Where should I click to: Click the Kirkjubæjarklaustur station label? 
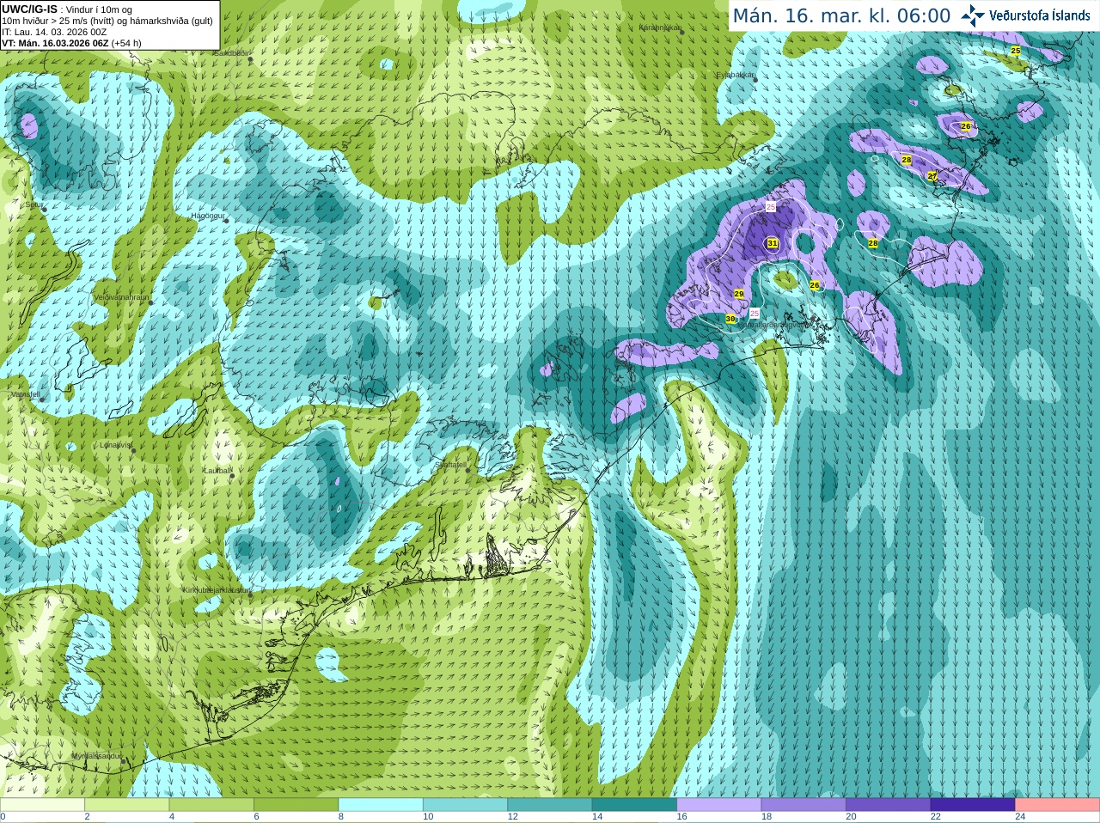[217, 590]
